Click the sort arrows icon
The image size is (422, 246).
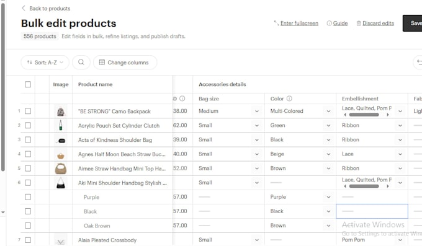click(29, 63)
